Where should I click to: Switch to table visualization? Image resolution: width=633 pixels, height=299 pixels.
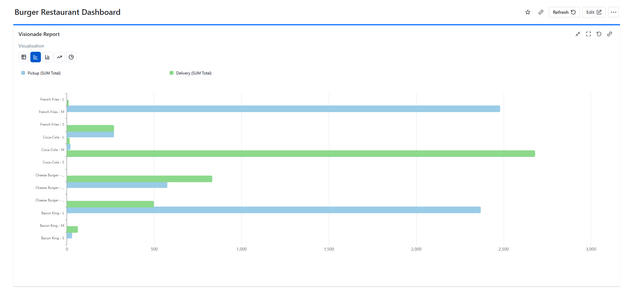pos(24,57)
